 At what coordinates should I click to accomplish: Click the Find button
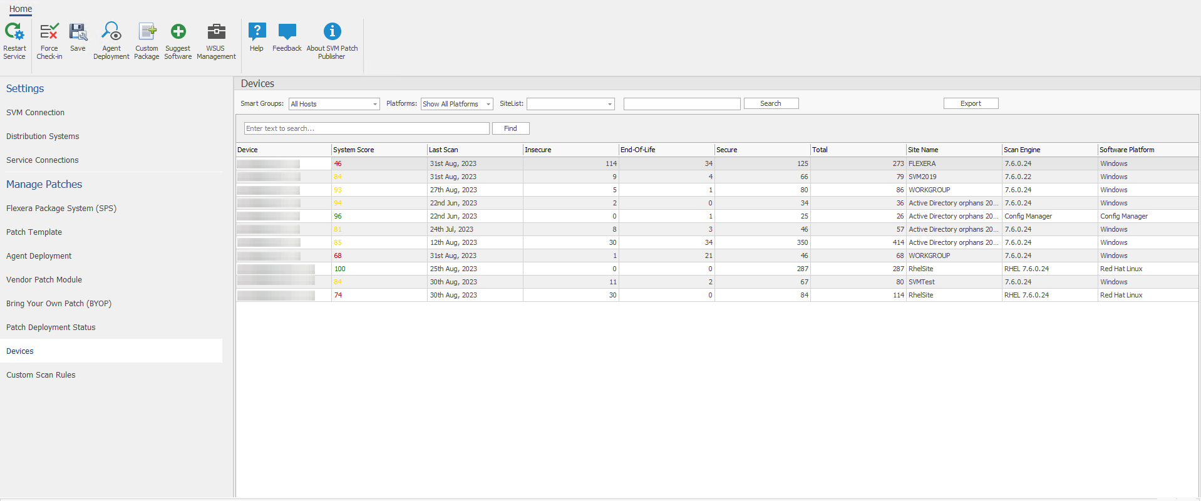click(510, 128)
